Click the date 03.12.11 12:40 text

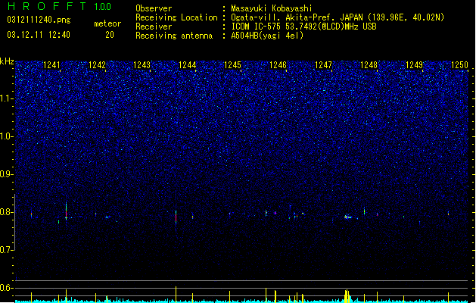(x=39, y=35)
